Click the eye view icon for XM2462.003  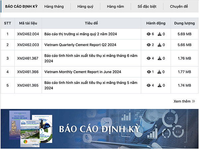click(x=149, y=45)
